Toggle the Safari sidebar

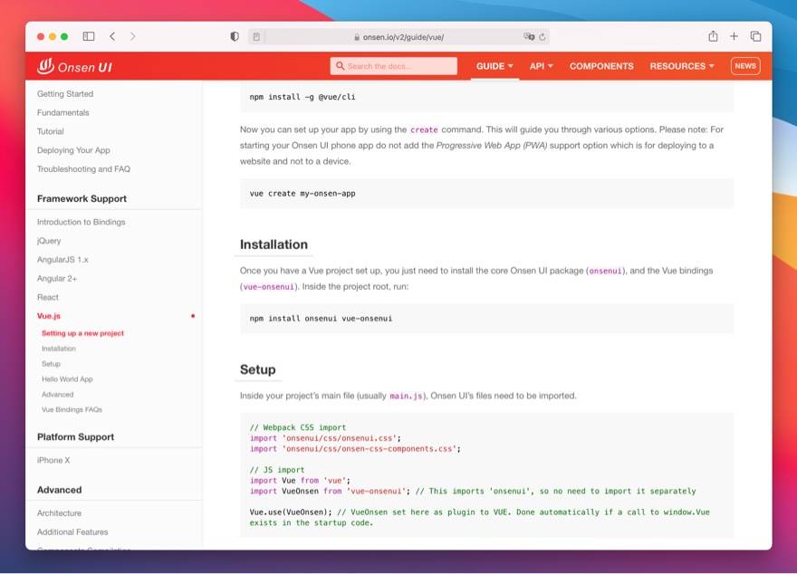(x=88, y=36)
